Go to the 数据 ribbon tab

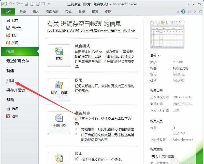tap(82, 12)
